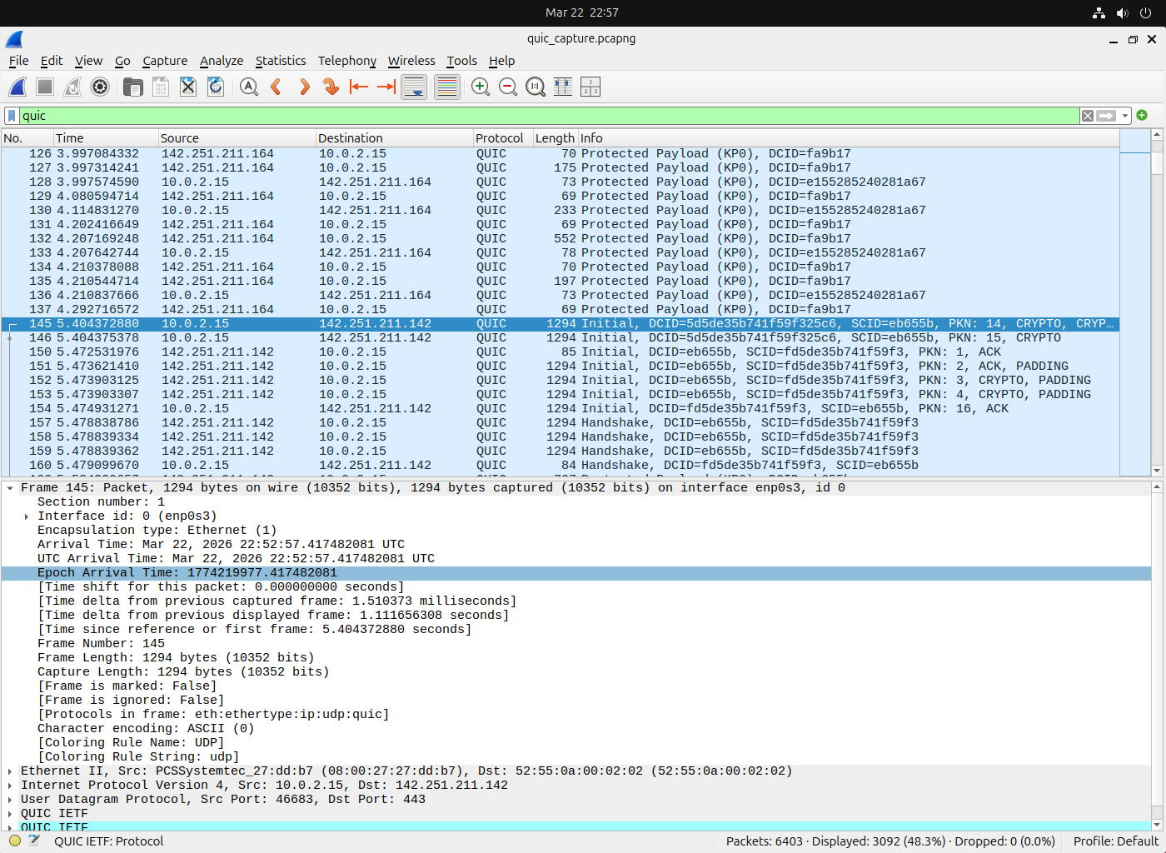Open the Telephony menu
This screenshot has height=853, width=1166.
[347, 61]
